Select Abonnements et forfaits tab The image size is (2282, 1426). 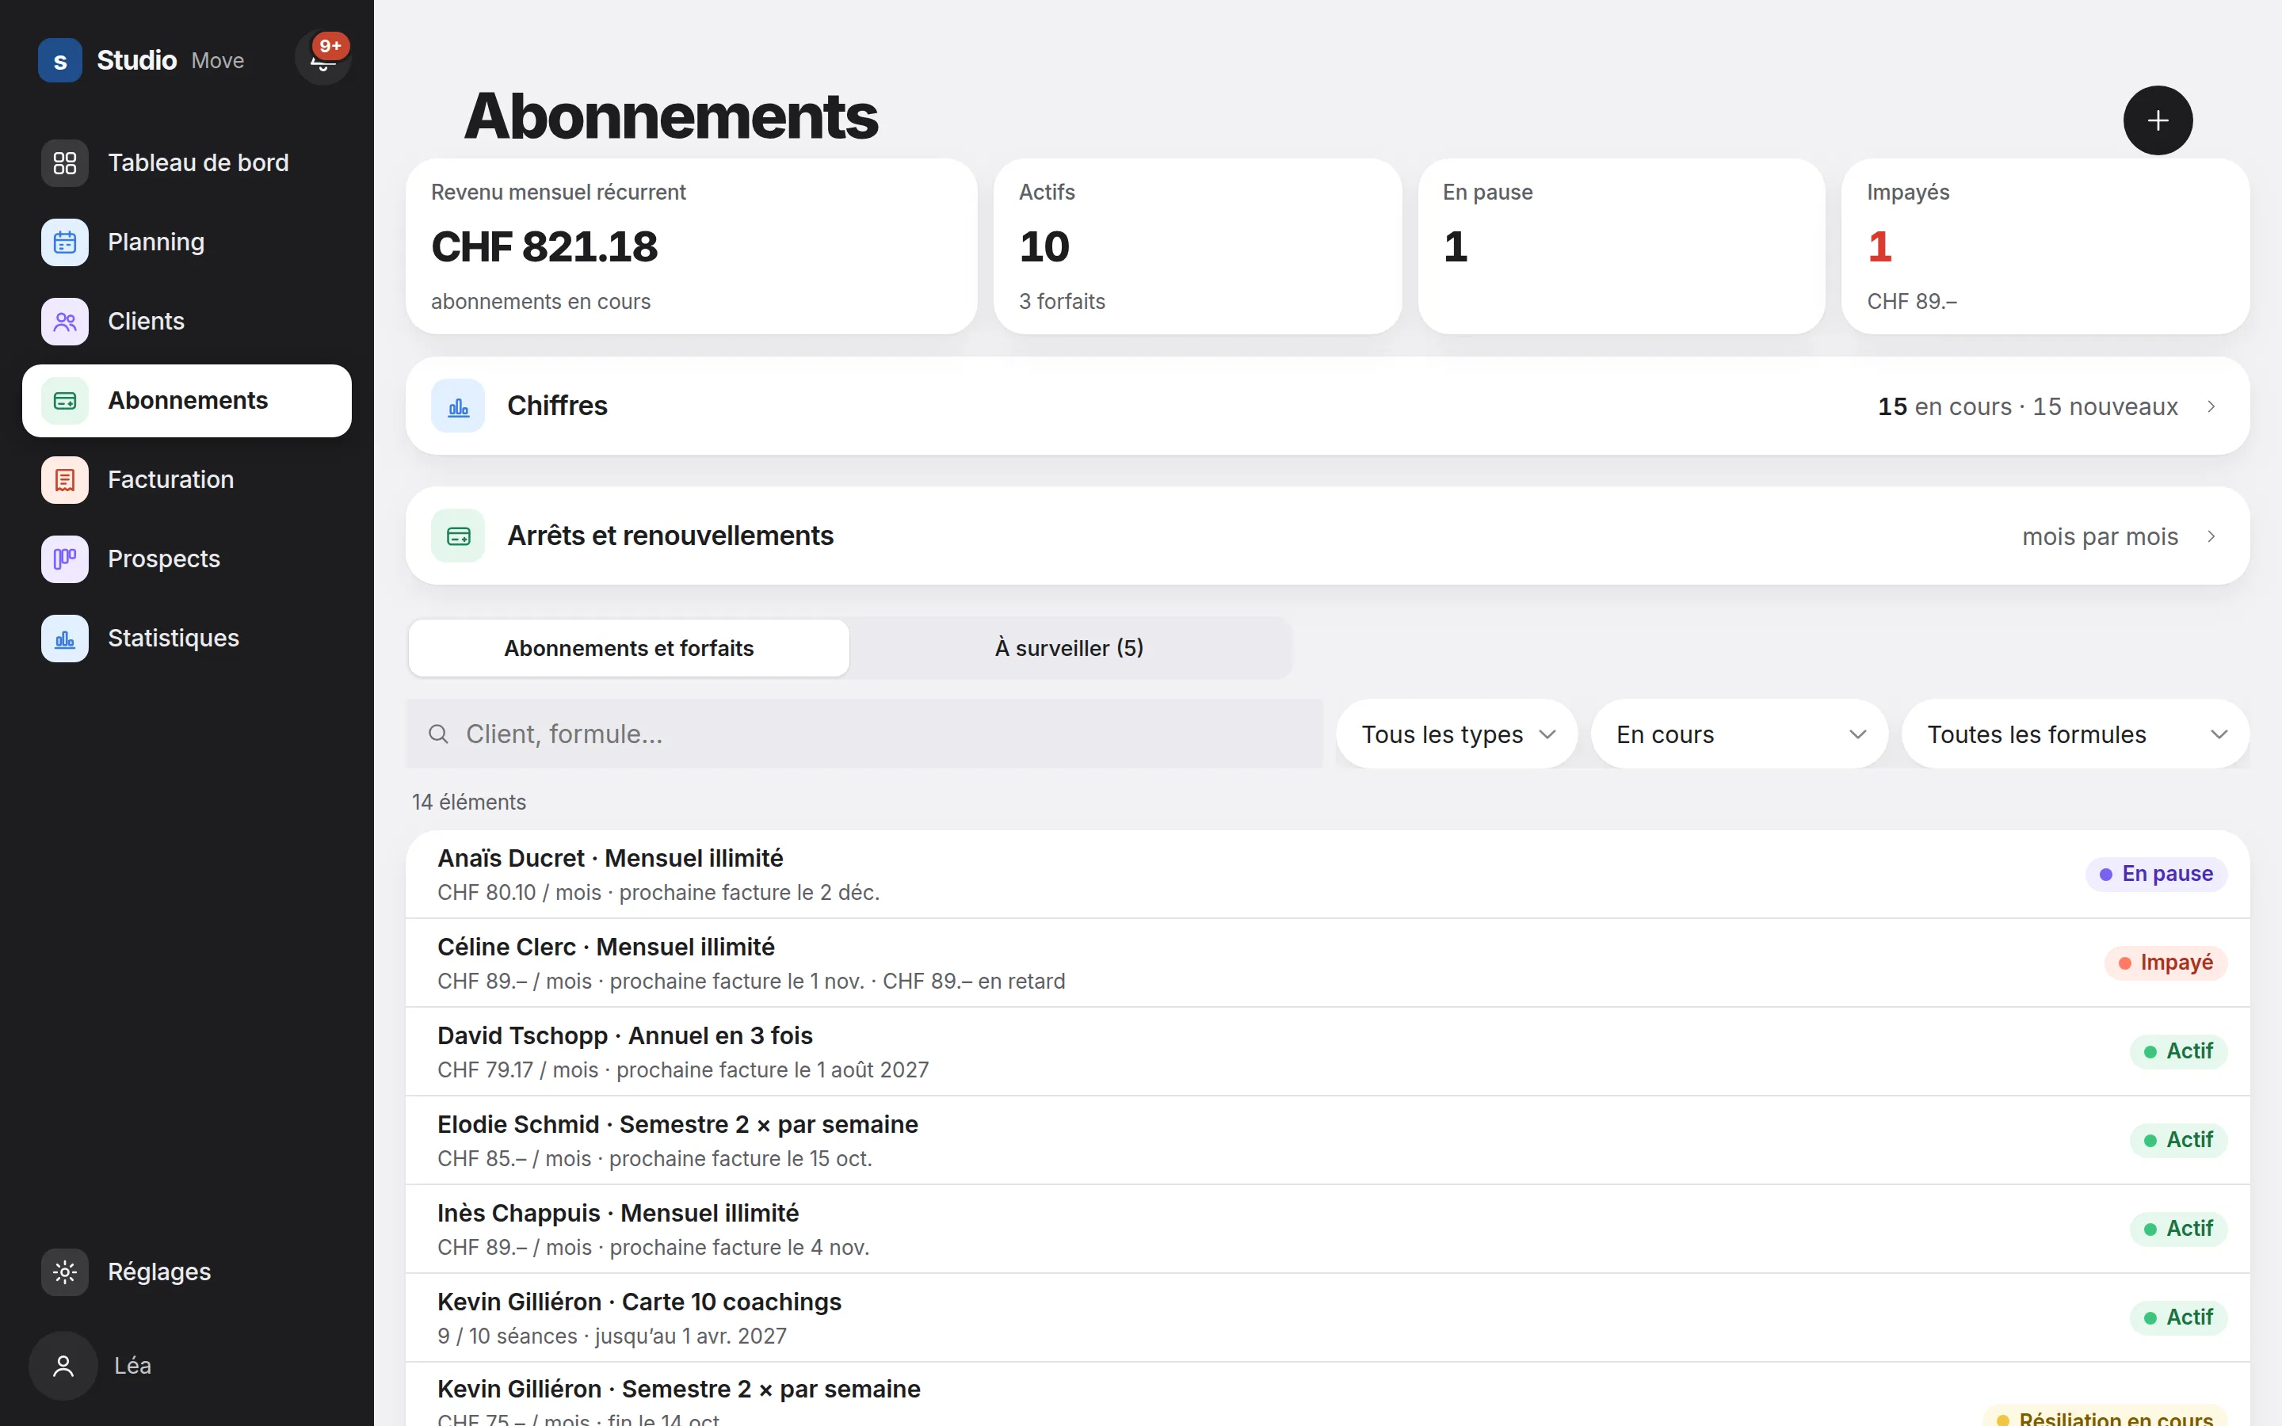click(629, 648)
